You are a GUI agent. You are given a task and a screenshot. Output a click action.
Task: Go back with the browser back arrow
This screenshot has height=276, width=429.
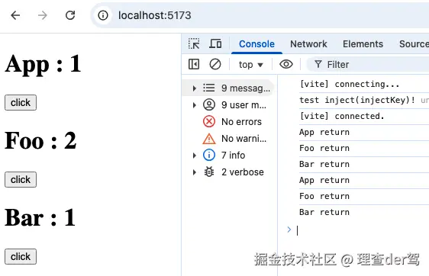15,15
